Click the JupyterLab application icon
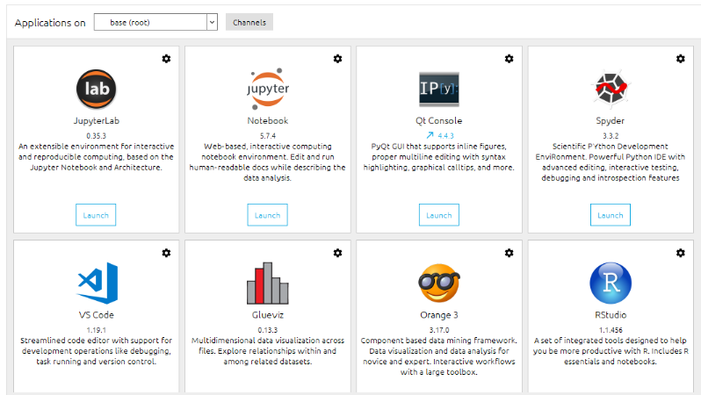 click(x=96, y=89)
